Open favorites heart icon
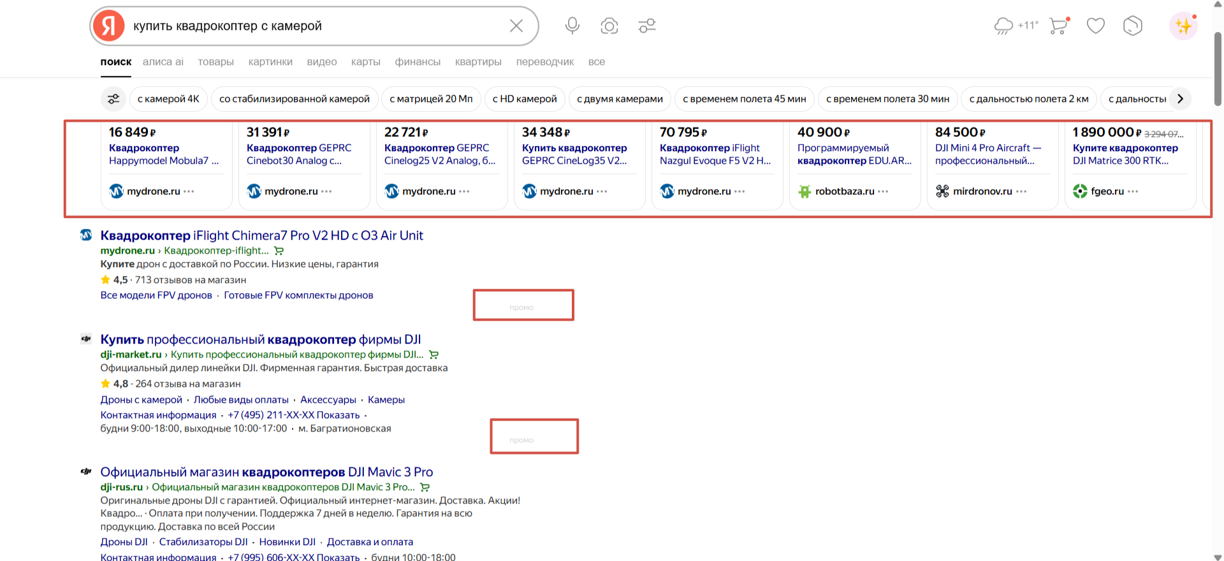Image resolution: width=1224 pixels, height=561 pixels. click(1096, 26)
